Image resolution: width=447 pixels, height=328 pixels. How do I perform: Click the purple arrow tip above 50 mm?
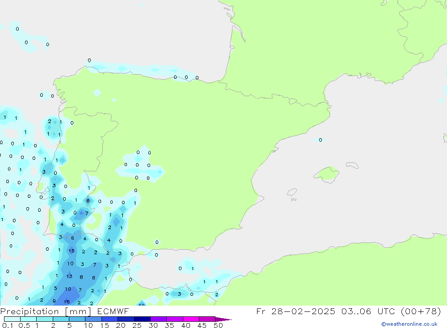pyautogui.click(x=223, y=319)
